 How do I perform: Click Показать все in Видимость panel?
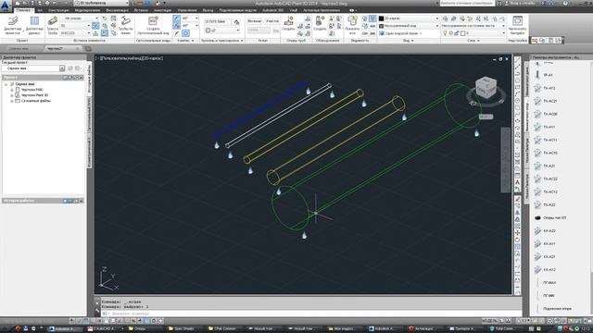[x=352, y=26]
